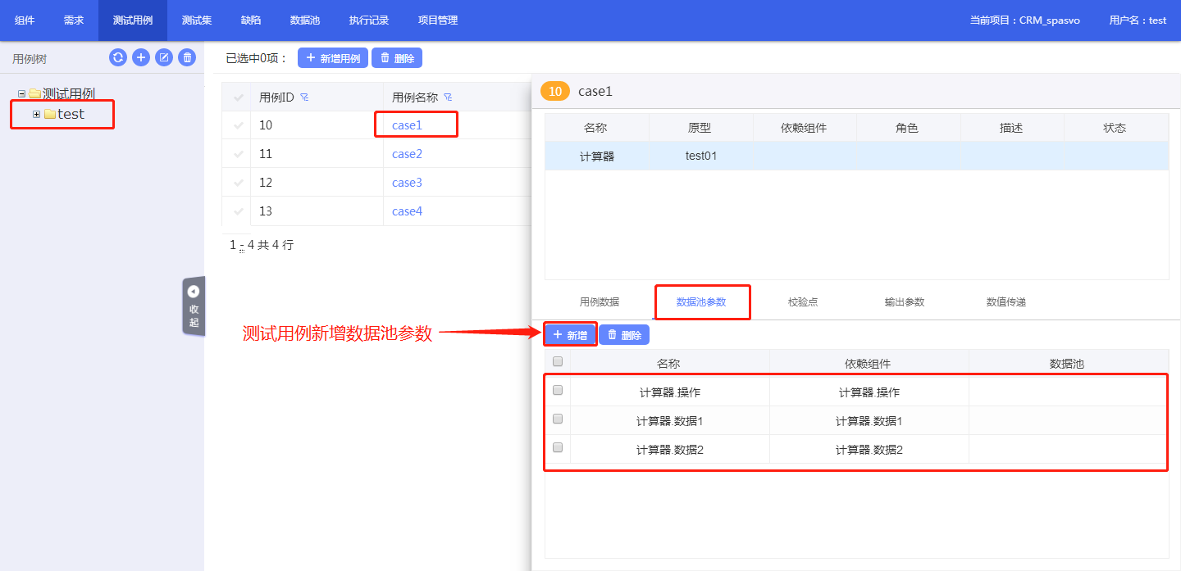Collapse the 测试用例 root tree node
Viewport: 1181px width, 571px height.
21,93
